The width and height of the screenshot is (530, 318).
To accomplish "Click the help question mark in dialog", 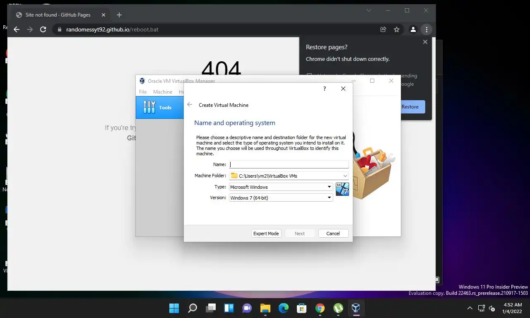I will [x=325, y=89].
